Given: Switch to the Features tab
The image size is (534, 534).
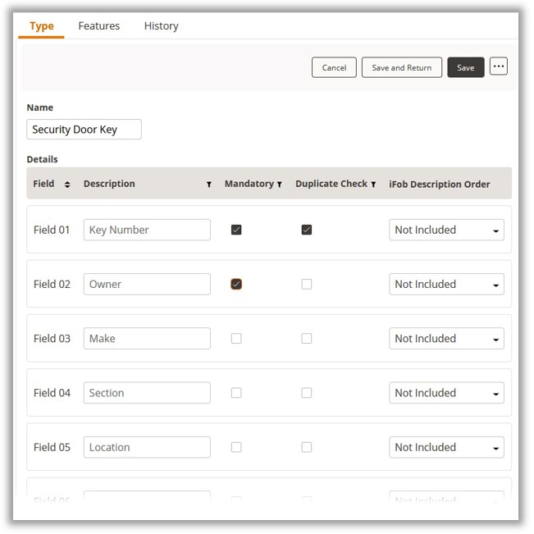Looking at the screenshot, I should [99, 26].
